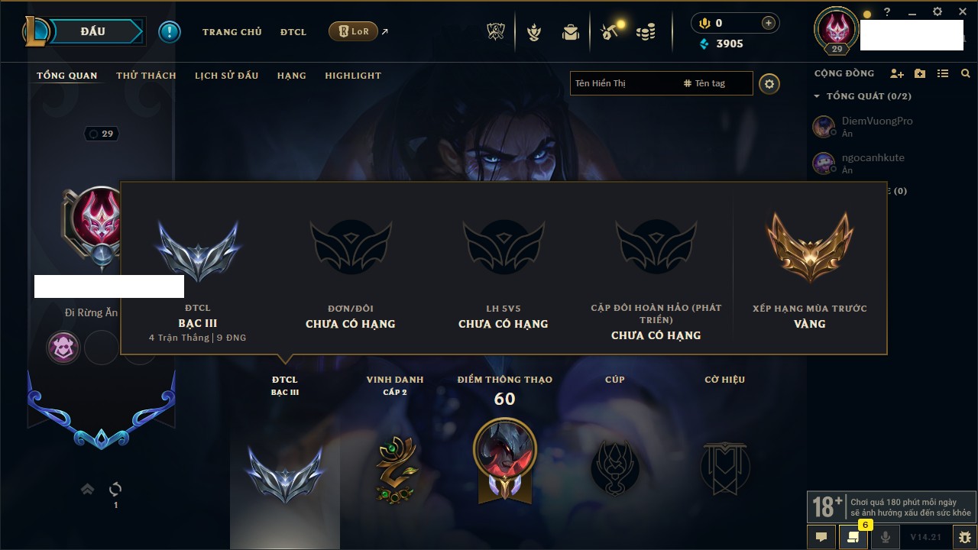
Task: Open the Collection backpack icon
Action: point(571,32)
